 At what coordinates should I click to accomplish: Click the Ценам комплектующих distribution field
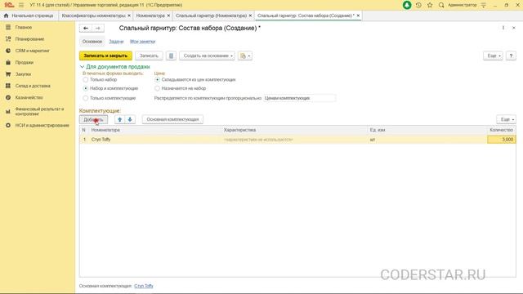299,98
